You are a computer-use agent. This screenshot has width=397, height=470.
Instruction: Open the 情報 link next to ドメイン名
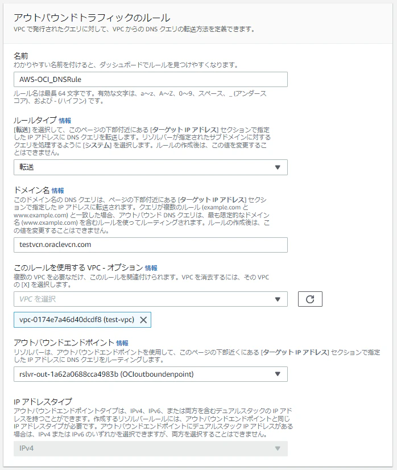(57, 191)
